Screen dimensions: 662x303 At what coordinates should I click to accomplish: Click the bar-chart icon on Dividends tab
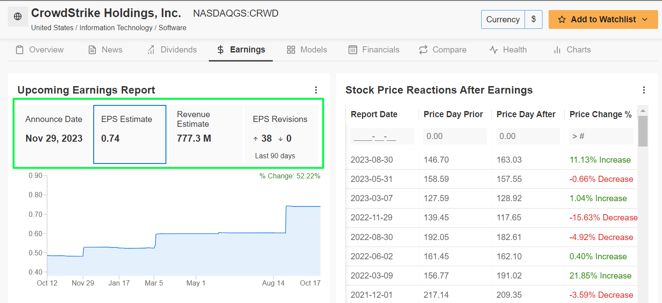pyautogui.click(x=151, y=50)
